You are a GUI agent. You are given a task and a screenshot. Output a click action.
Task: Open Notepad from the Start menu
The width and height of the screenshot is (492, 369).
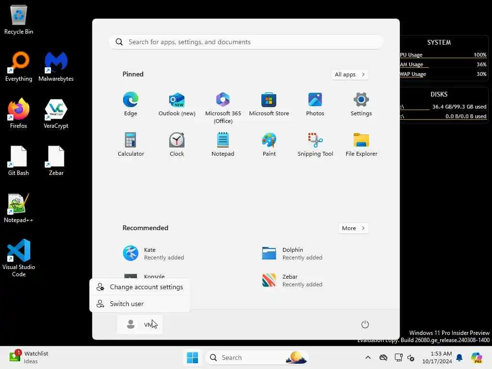[223, 144]
